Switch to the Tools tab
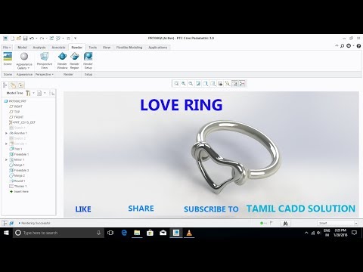The height and width of the screenshot is (272, 363). pos(92,48)
